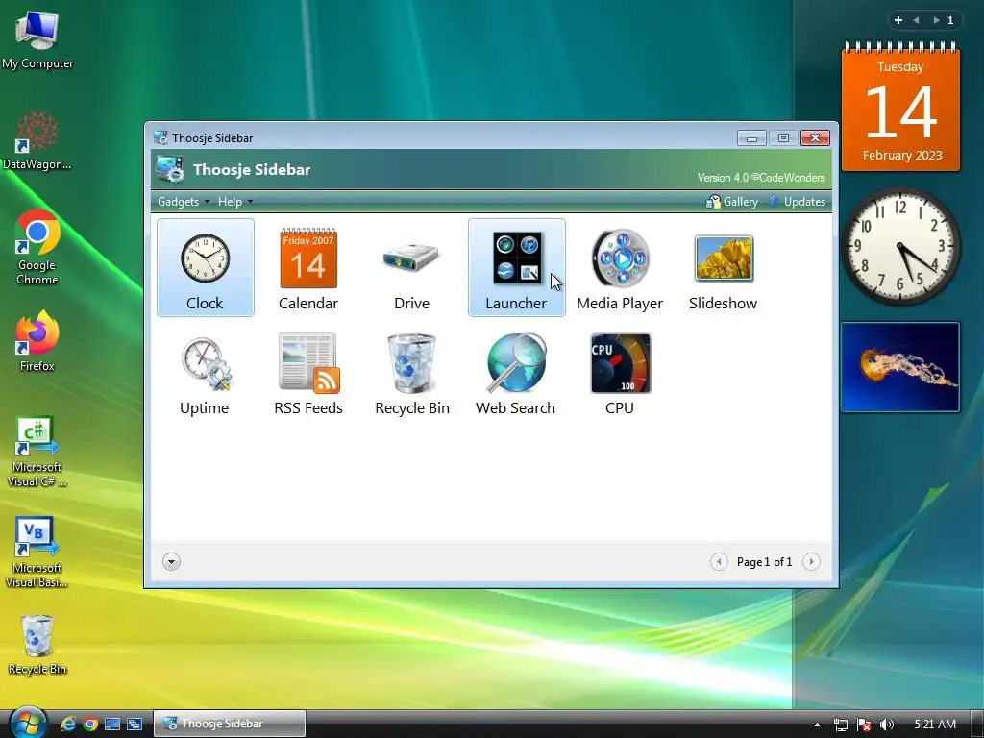Select Microsoft Visual Basic desktop shortcut
The image size is (984, 738).
coord(37,553)
